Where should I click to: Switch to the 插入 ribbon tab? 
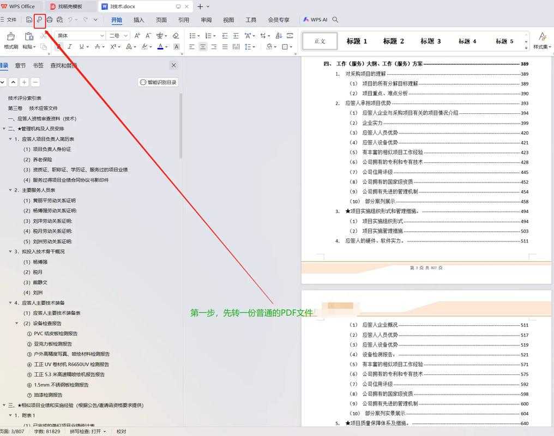pos(138,19)
